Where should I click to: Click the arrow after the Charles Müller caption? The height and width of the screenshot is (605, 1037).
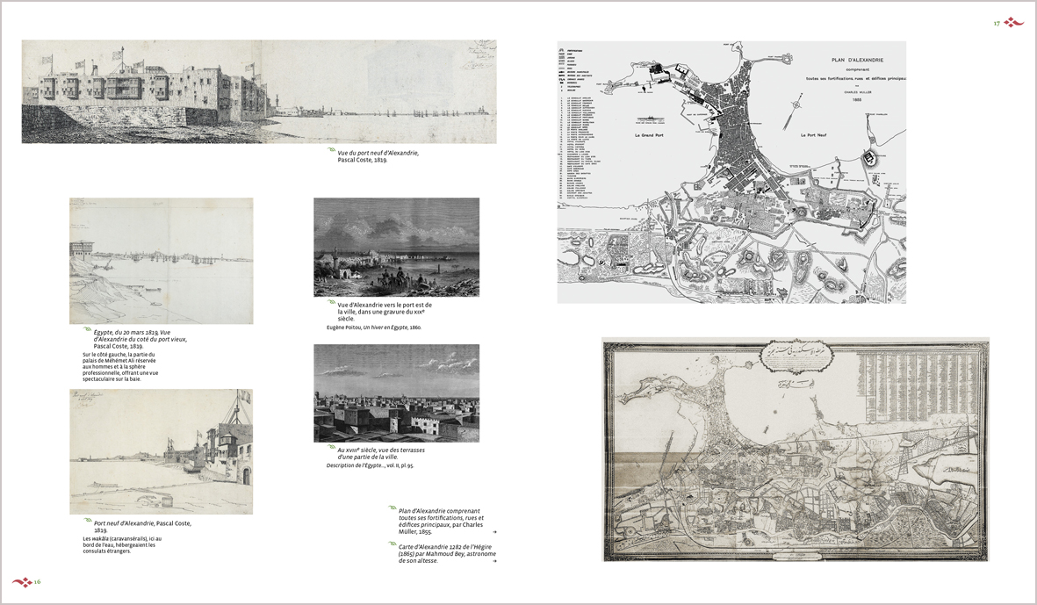coord(494,531)
